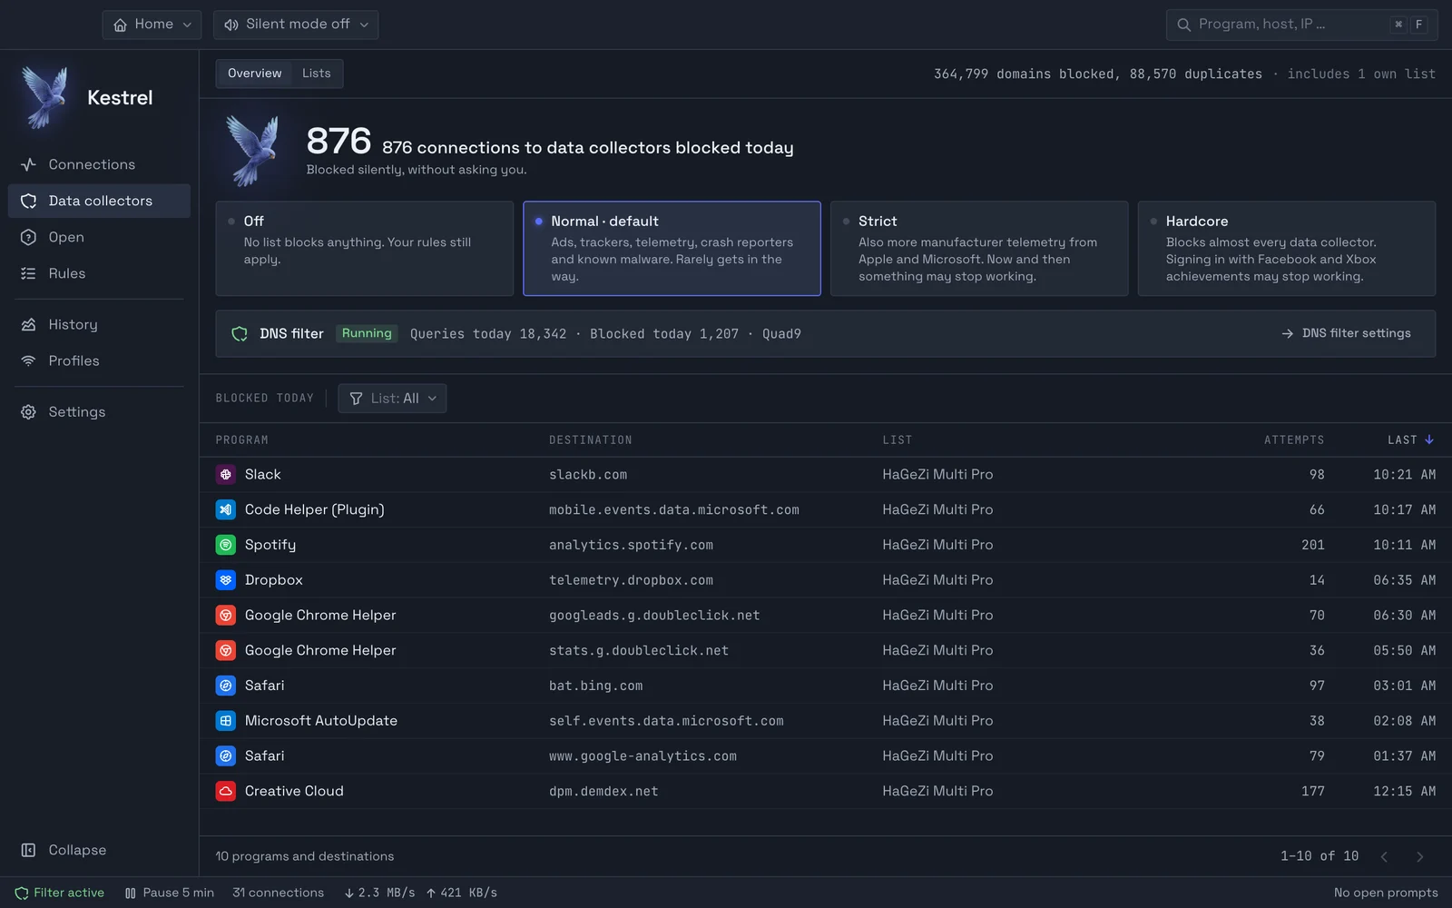1452x908 pixels.
Task: Click the Destination column header
Action: (591, 440)
